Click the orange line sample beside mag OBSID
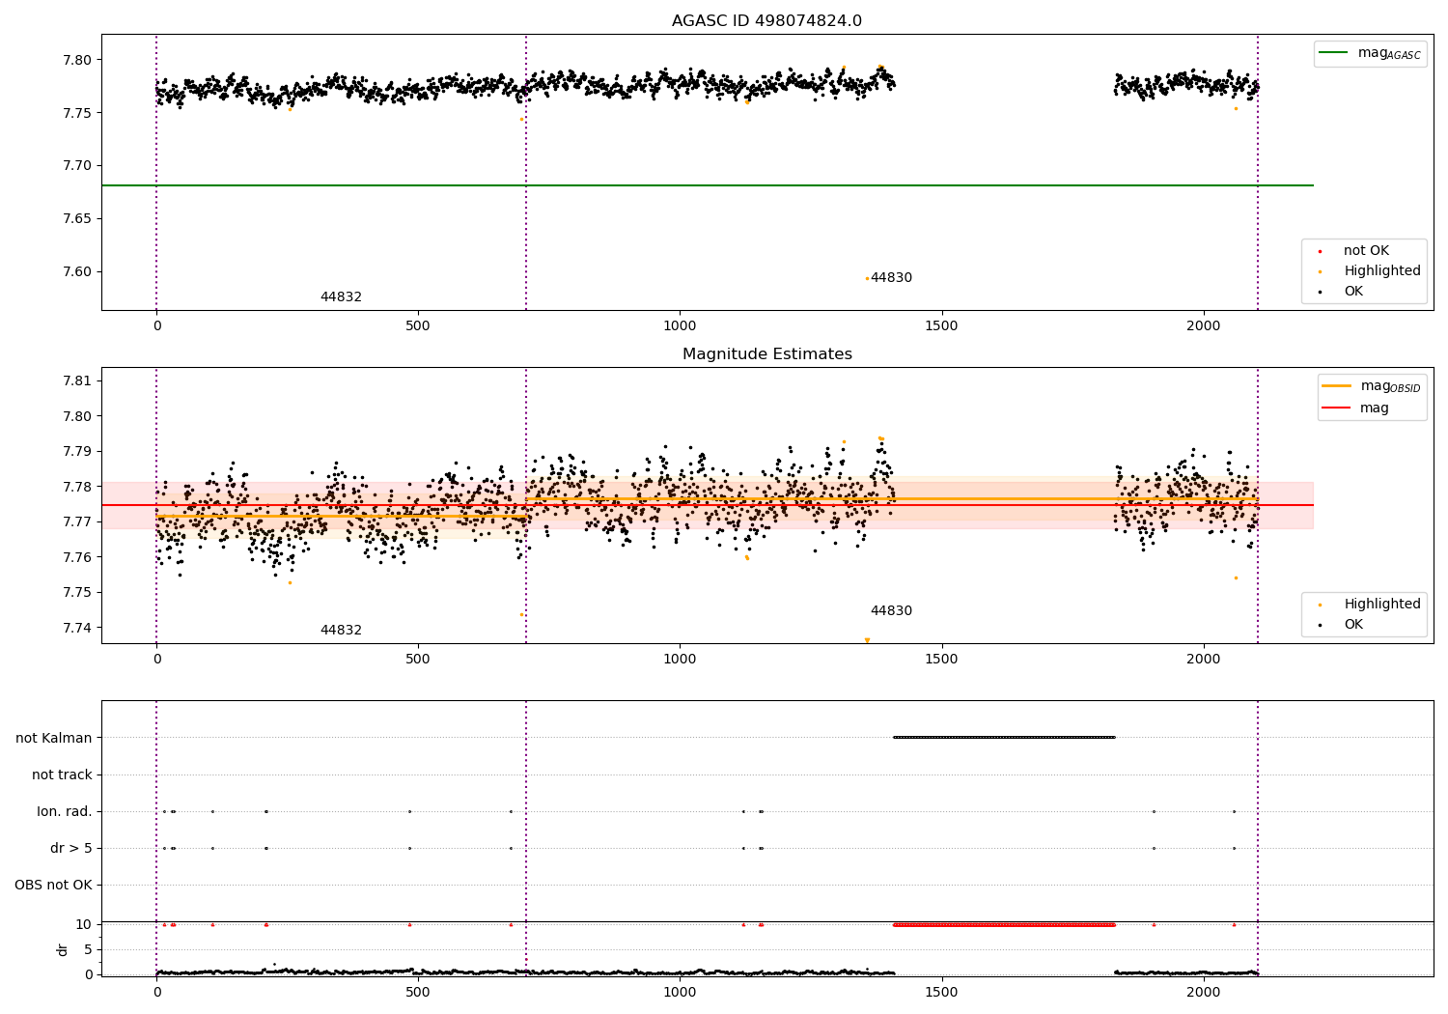This screenshot has width=1448, height=1014. coord(1337,386)
